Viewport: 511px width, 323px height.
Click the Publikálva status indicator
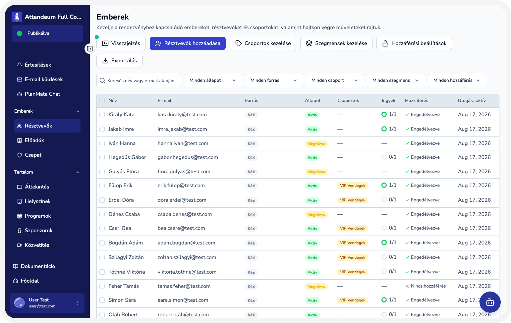click(x=47, y=33)
